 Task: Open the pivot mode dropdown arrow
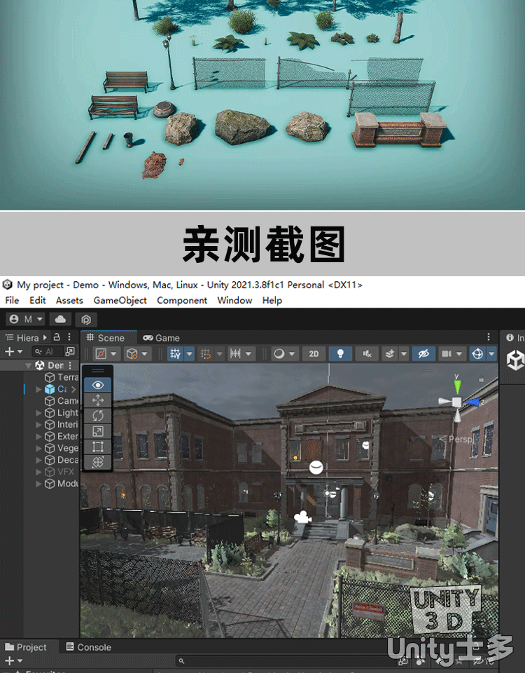tap(113, 354)
